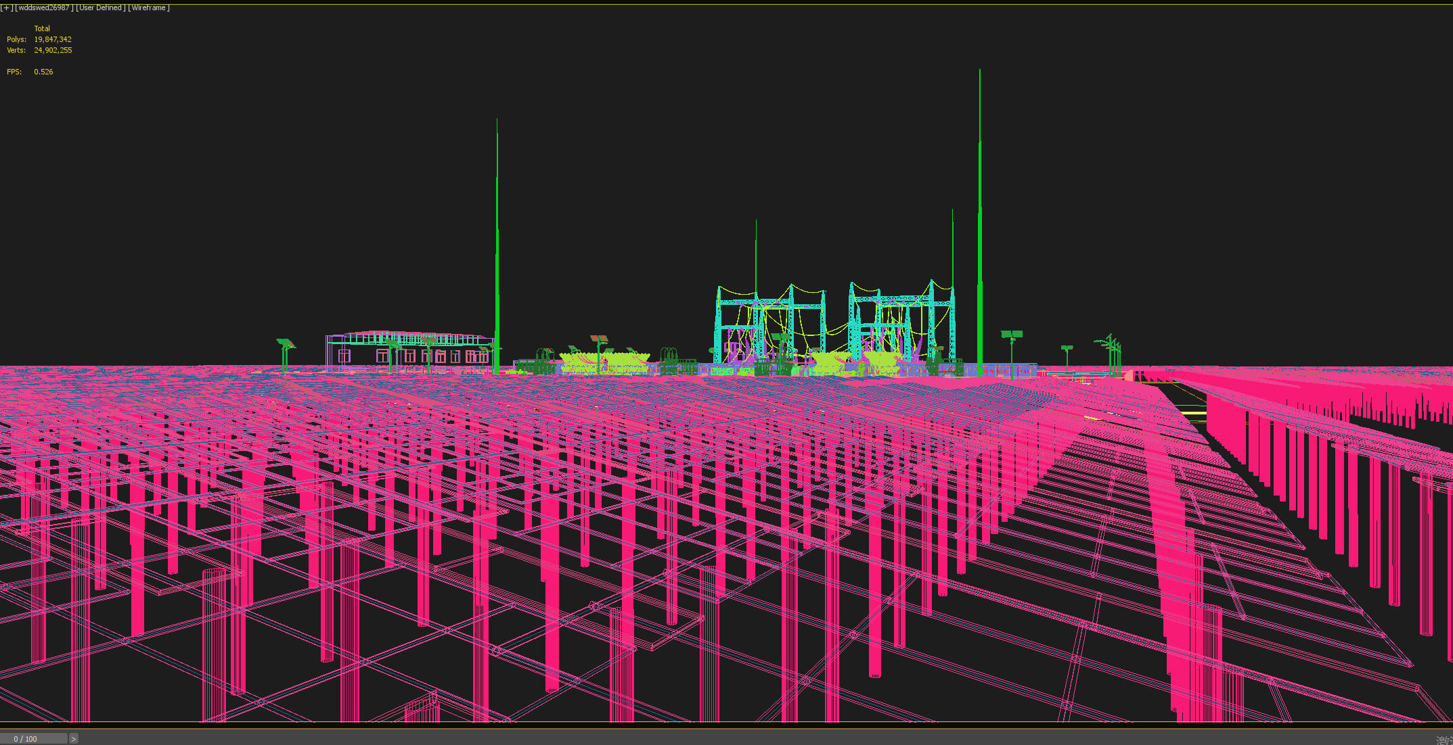The height and width of the screenshot is (745, 1453).
Task: Select the purple wireframe control building
Action: point(410,352)
